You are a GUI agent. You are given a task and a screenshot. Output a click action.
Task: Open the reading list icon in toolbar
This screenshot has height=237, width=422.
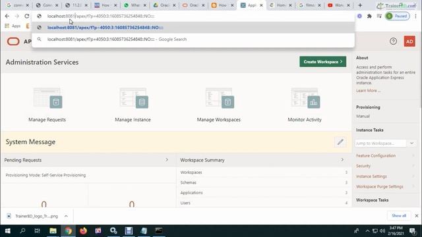pyautogui.click(x=379, y=16)
